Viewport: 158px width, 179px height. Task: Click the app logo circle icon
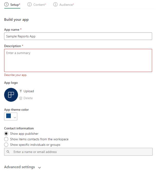(x=11, y=94)
